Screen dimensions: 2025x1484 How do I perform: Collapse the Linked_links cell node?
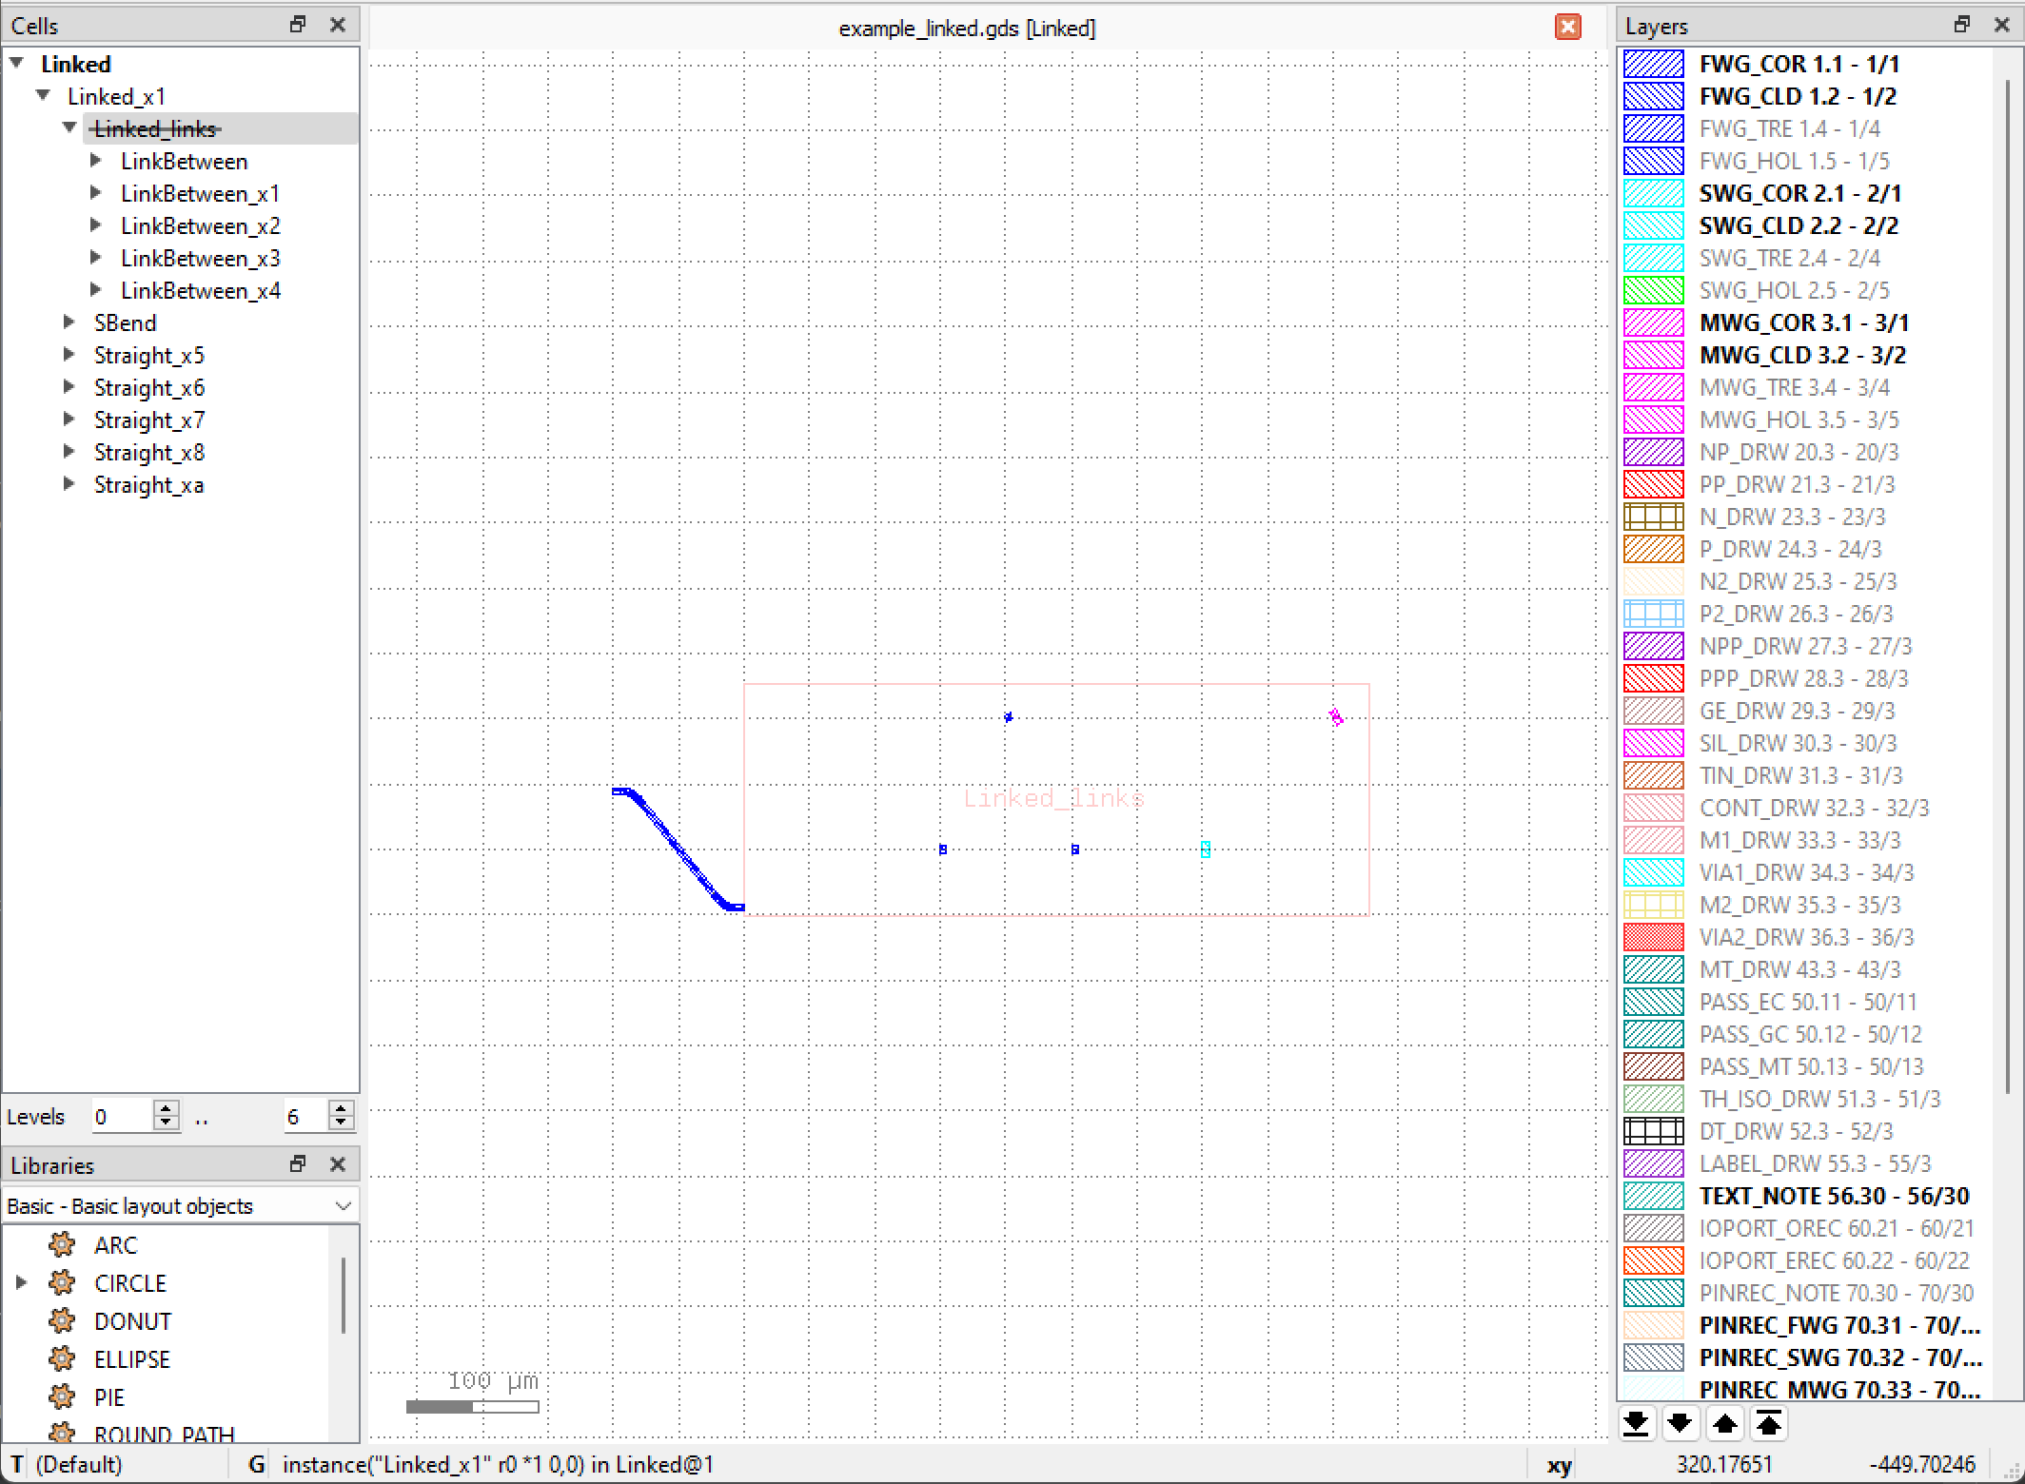coord(70,127)
